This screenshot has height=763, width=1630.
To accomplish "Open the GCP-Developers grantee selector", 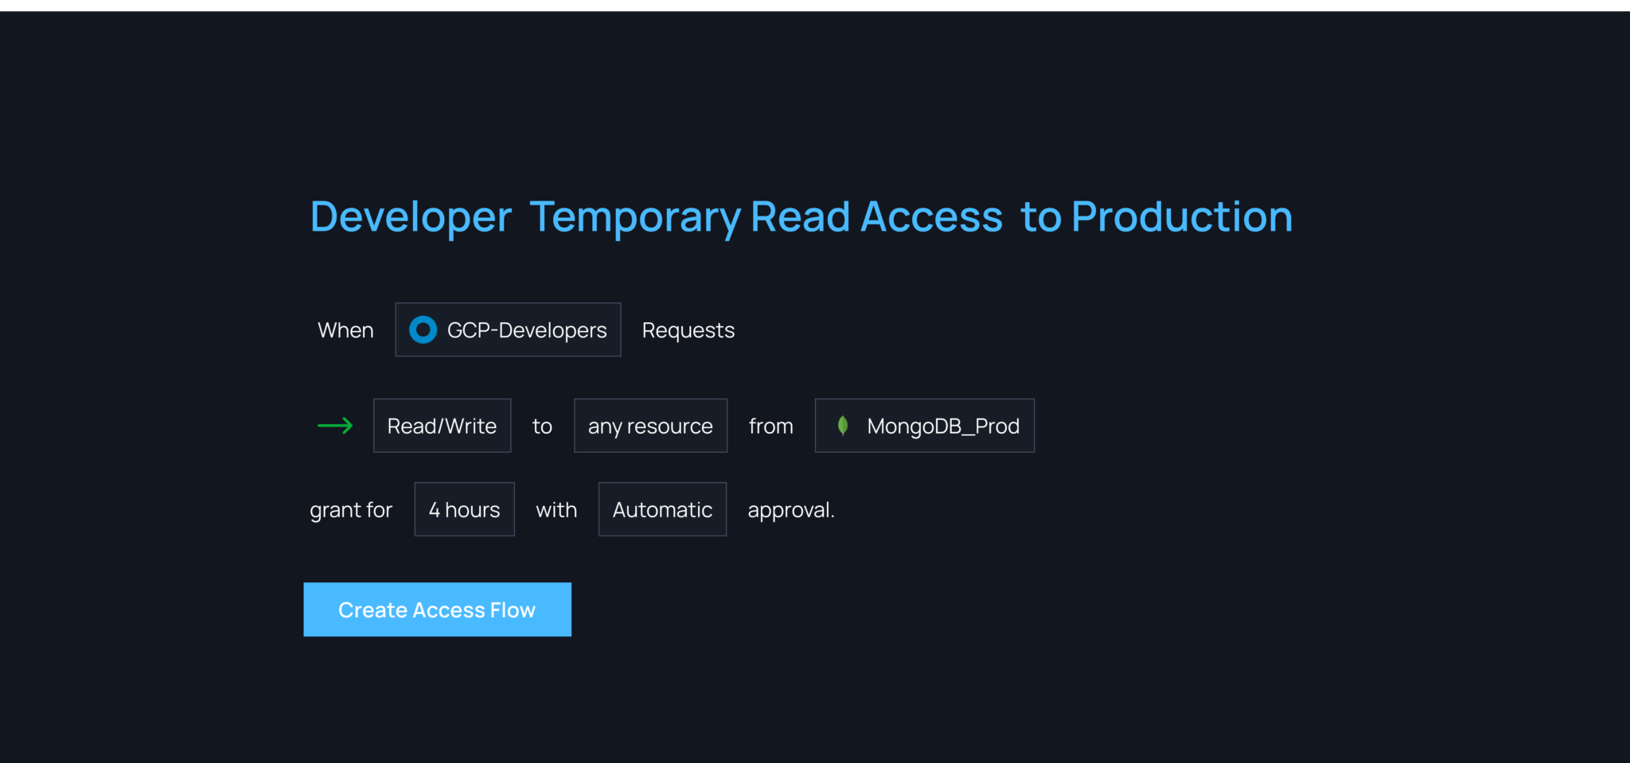I will point(508,329).
